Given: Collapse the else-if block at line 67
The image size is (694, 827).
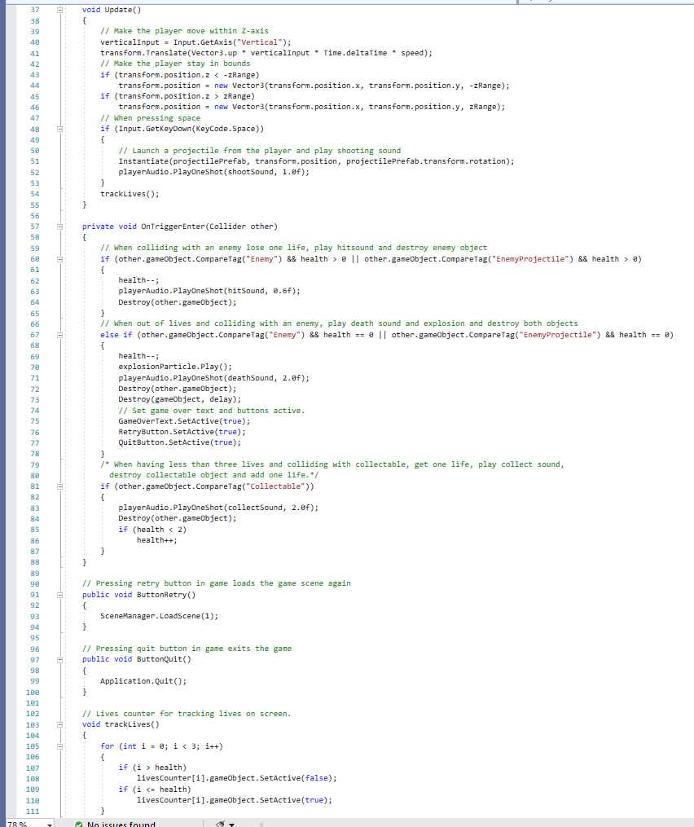Looking at the screenshot, I should [x=60, y=335].
